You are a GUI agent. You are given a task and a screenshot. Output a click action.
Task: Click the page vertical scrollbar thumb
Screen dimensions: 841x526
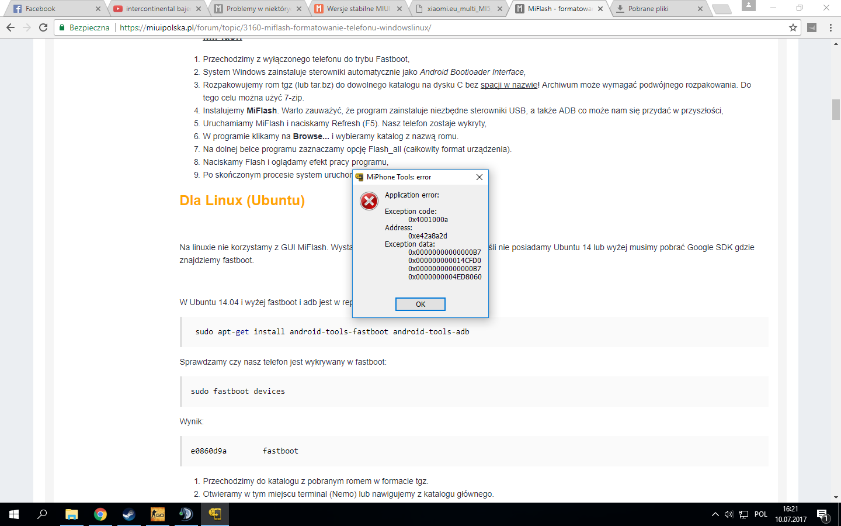(836, 109)
